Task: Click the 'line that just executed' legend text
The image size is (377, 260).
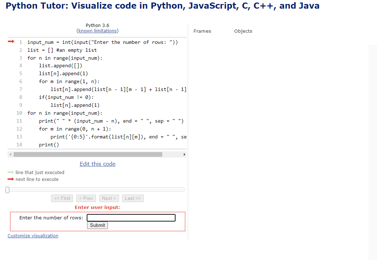Action: [x=40, y=173]
